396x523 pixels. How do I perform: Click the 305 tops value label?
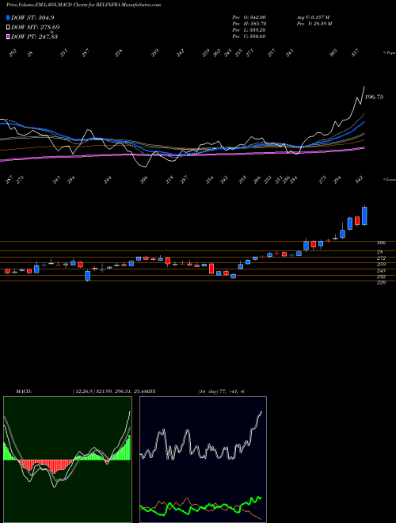click(333, 52)
